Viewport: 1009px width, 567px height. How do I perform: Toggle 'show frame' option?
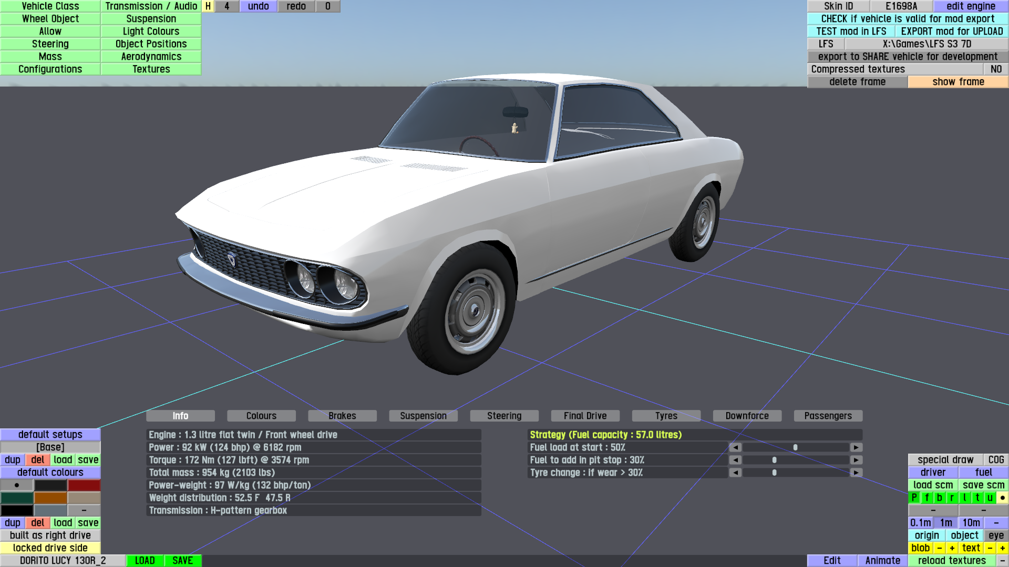click(x=958, y=82)
